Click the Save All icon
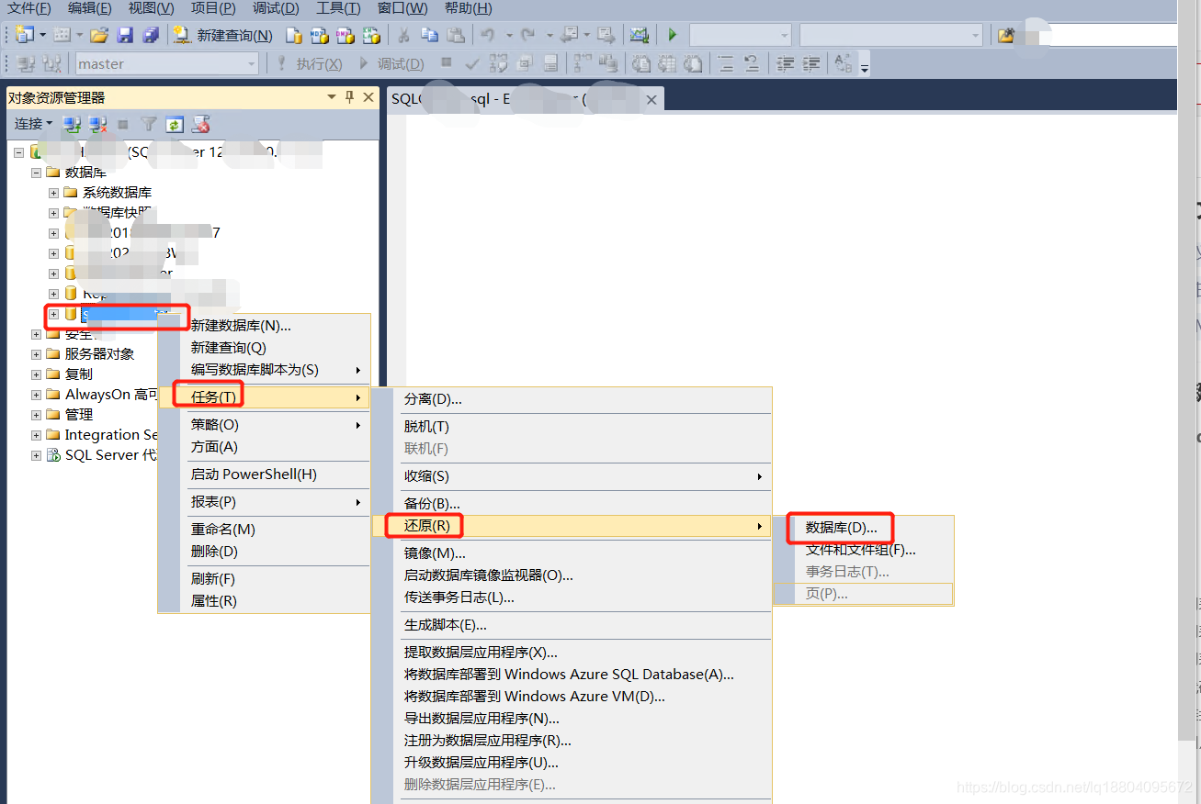Image resolution: width=1201 pixels, height=804 pixels. click(x=150, y=35)
